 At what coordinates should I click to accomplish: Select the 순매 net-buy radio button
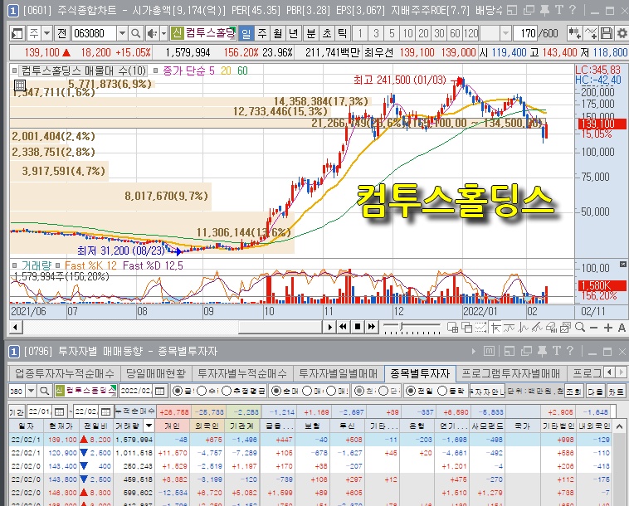tap(276, 391)
